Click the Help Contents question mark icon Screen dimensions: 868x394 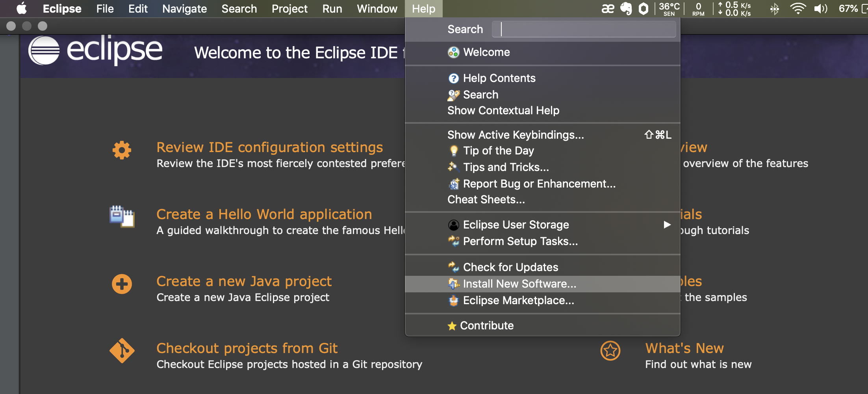[x=454, y=78]
